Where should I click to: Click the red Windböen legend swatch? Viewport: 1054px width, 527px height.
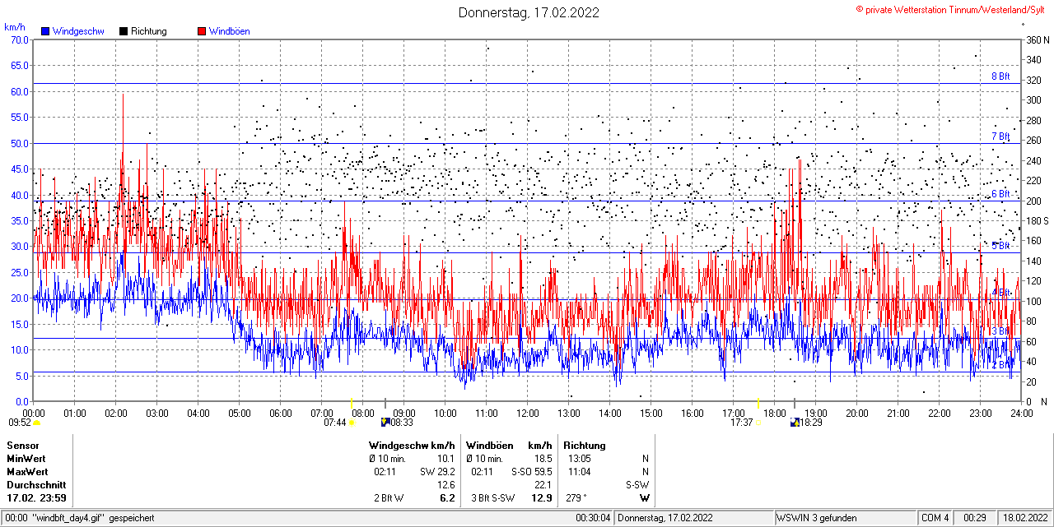pyautogui.click(x=202, y=31)
